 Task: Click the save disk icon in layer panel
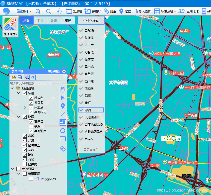tap(20, 78)
